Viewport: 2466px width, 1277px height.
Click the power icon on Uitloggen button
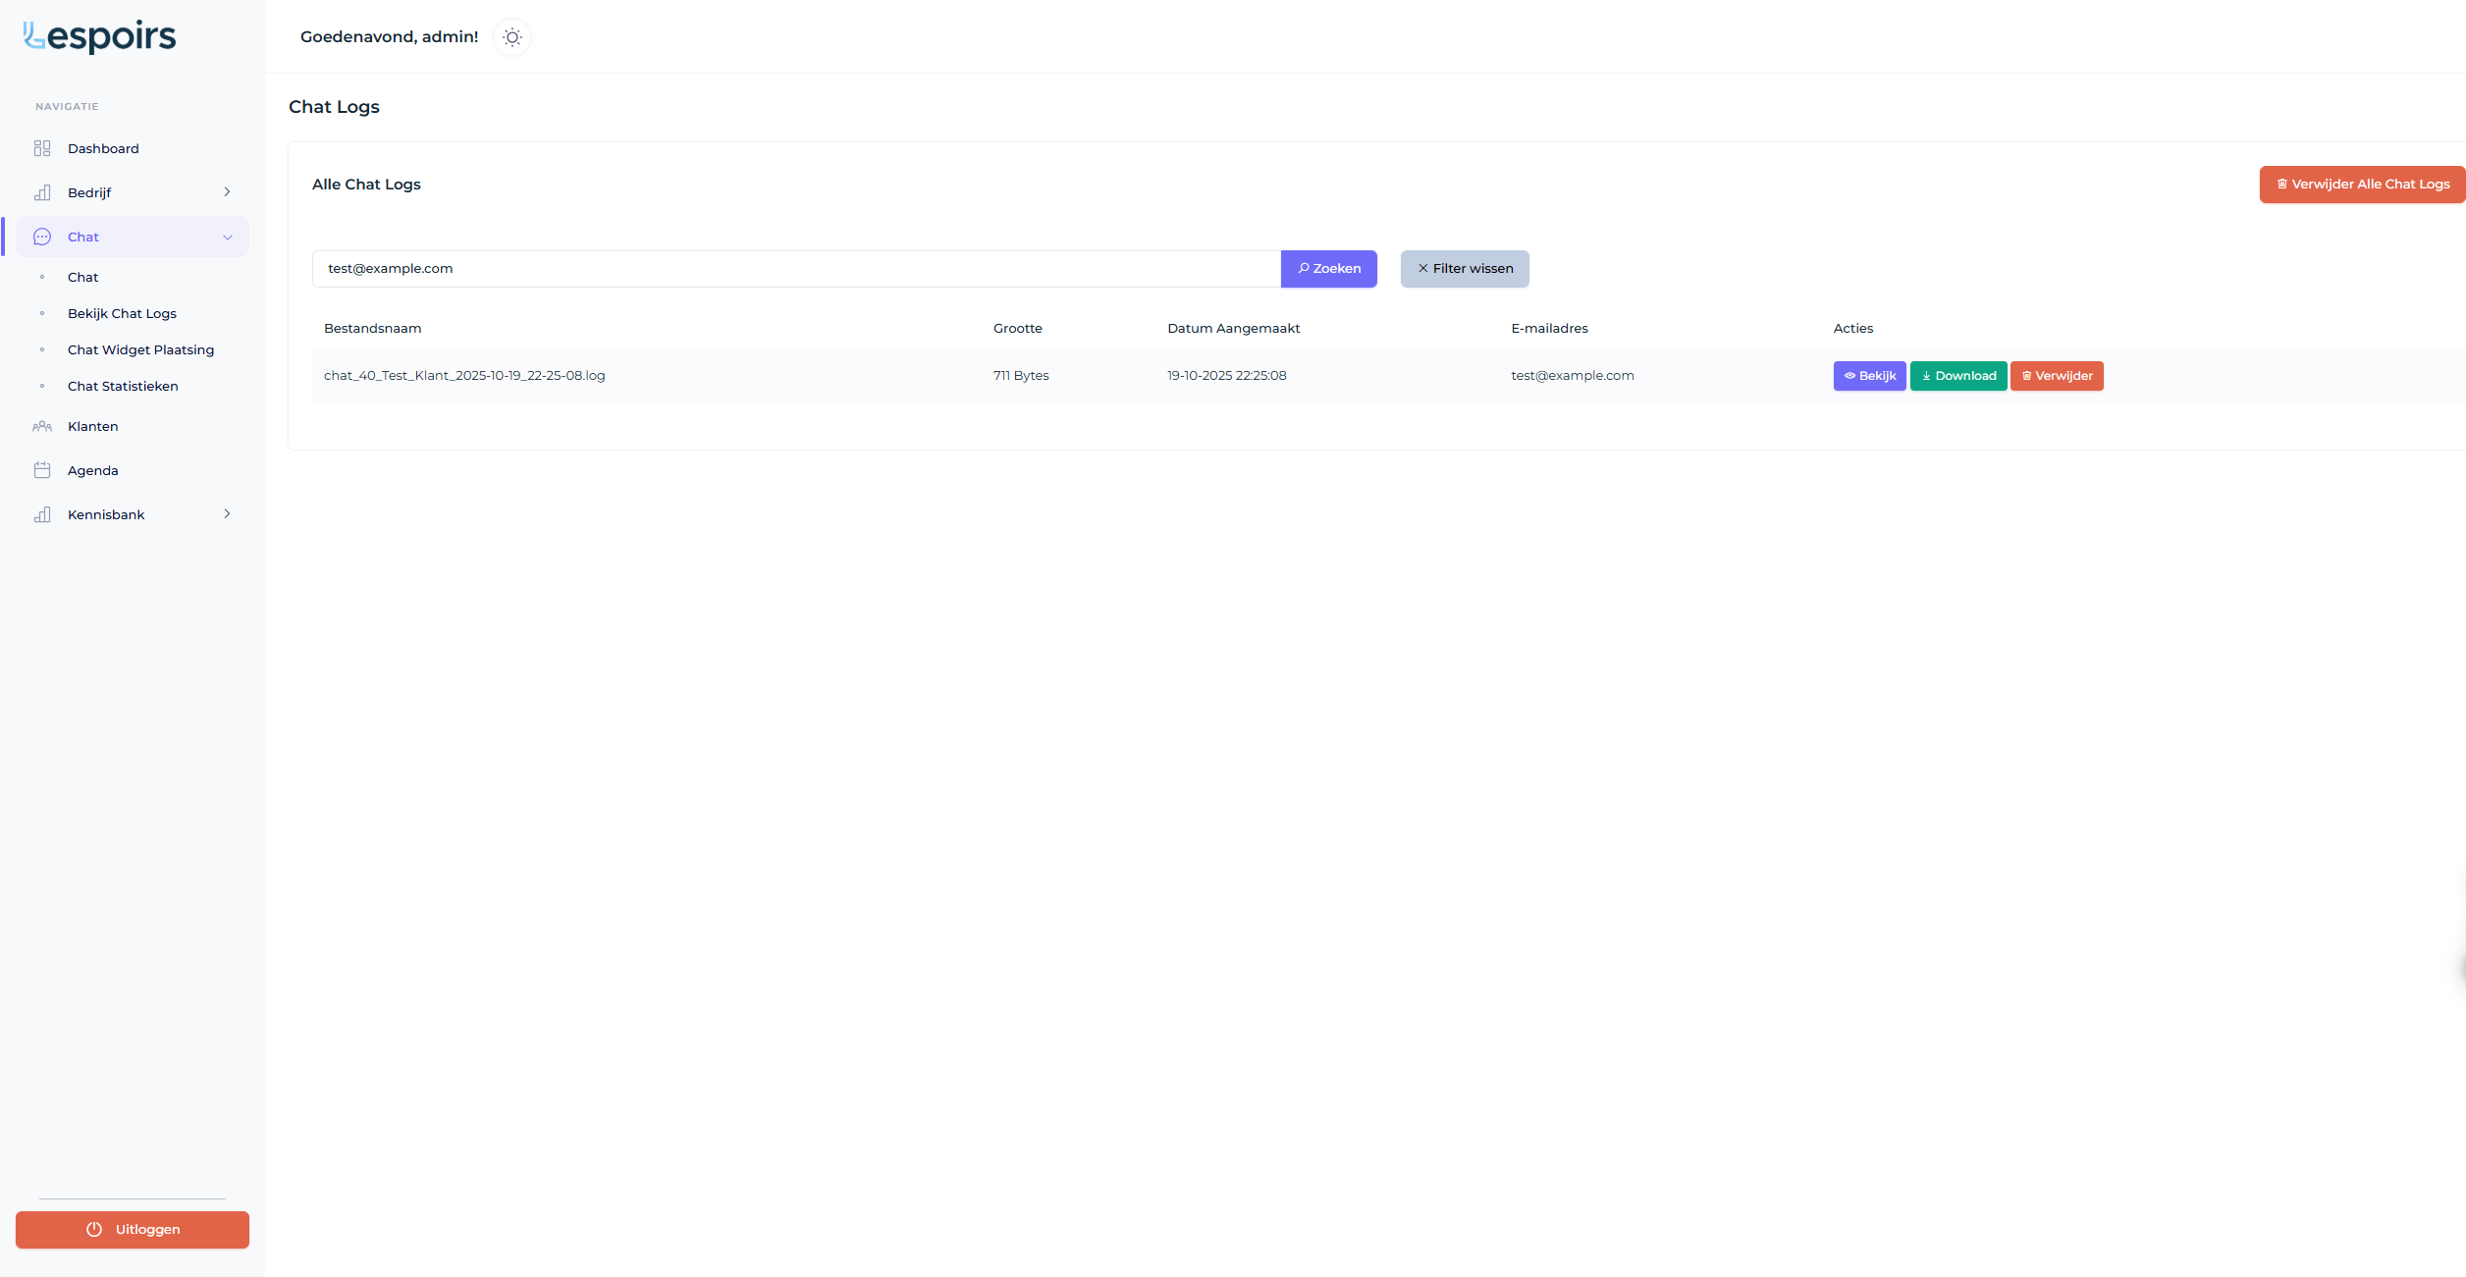click(x=92, y=1229)
